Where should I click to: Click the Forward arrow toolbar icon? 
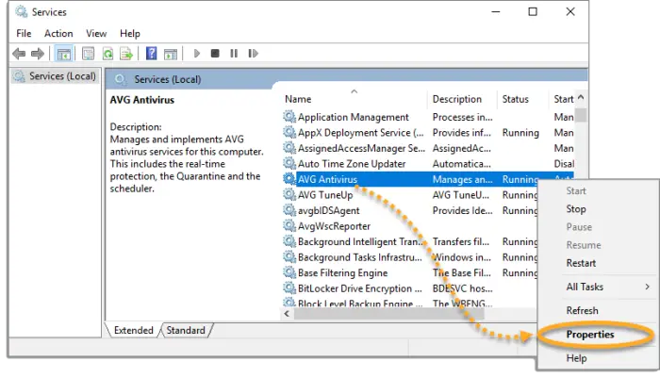click(x=38, y=54)
